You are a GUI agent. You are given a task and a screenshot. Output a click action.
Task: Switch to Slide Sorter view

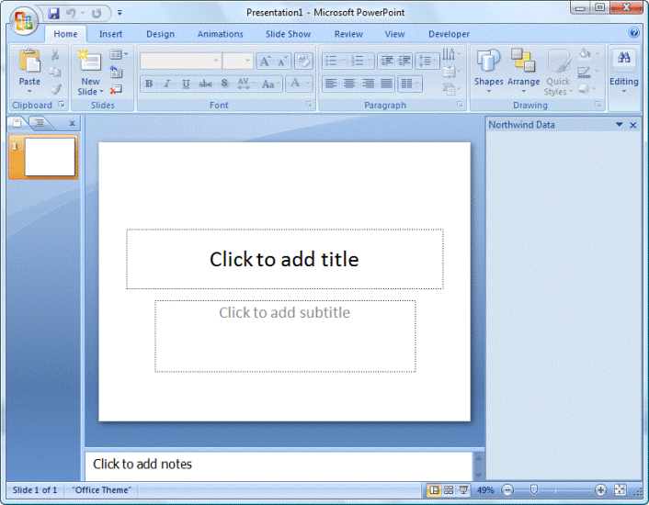449,490
